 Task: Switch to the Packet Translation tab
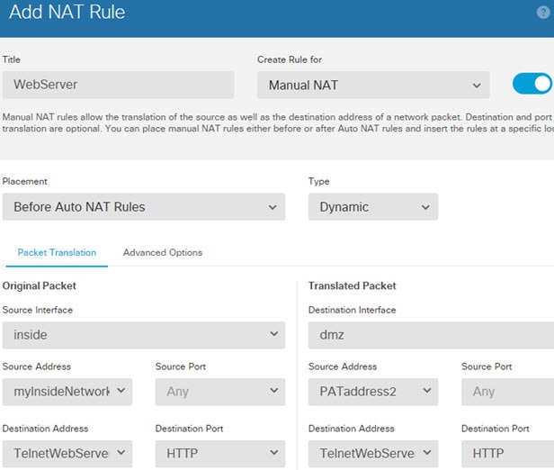click(57, 252)
